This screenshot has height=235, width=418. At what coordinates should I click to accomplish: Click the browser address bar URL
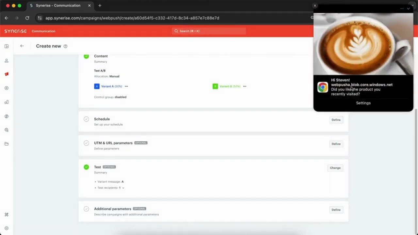click(132, 18)
